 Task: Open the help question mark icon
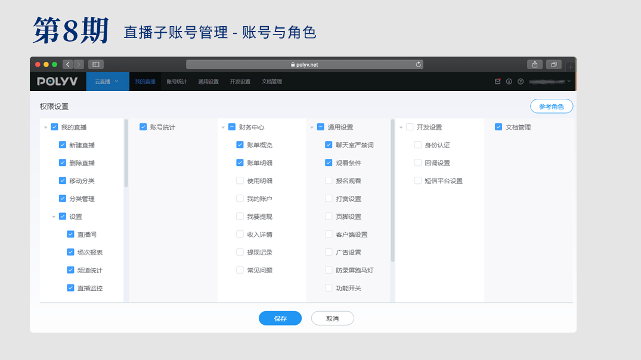[x=521, y=82]
